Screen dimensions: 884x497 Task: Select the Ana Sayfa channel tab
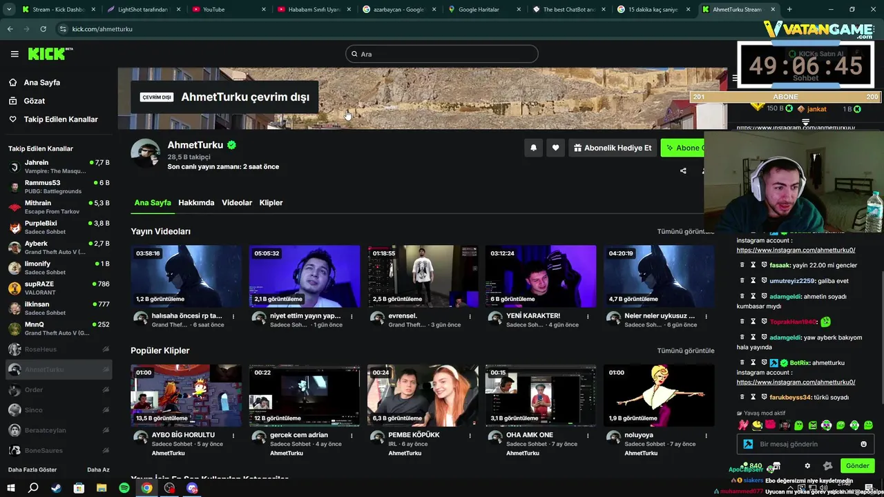[x=153, y=202]
